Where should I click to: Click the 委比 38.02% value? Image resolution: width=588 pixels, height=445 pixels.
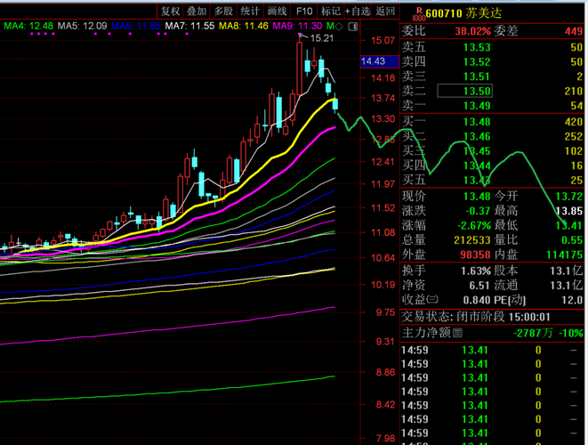coord(473,31)
